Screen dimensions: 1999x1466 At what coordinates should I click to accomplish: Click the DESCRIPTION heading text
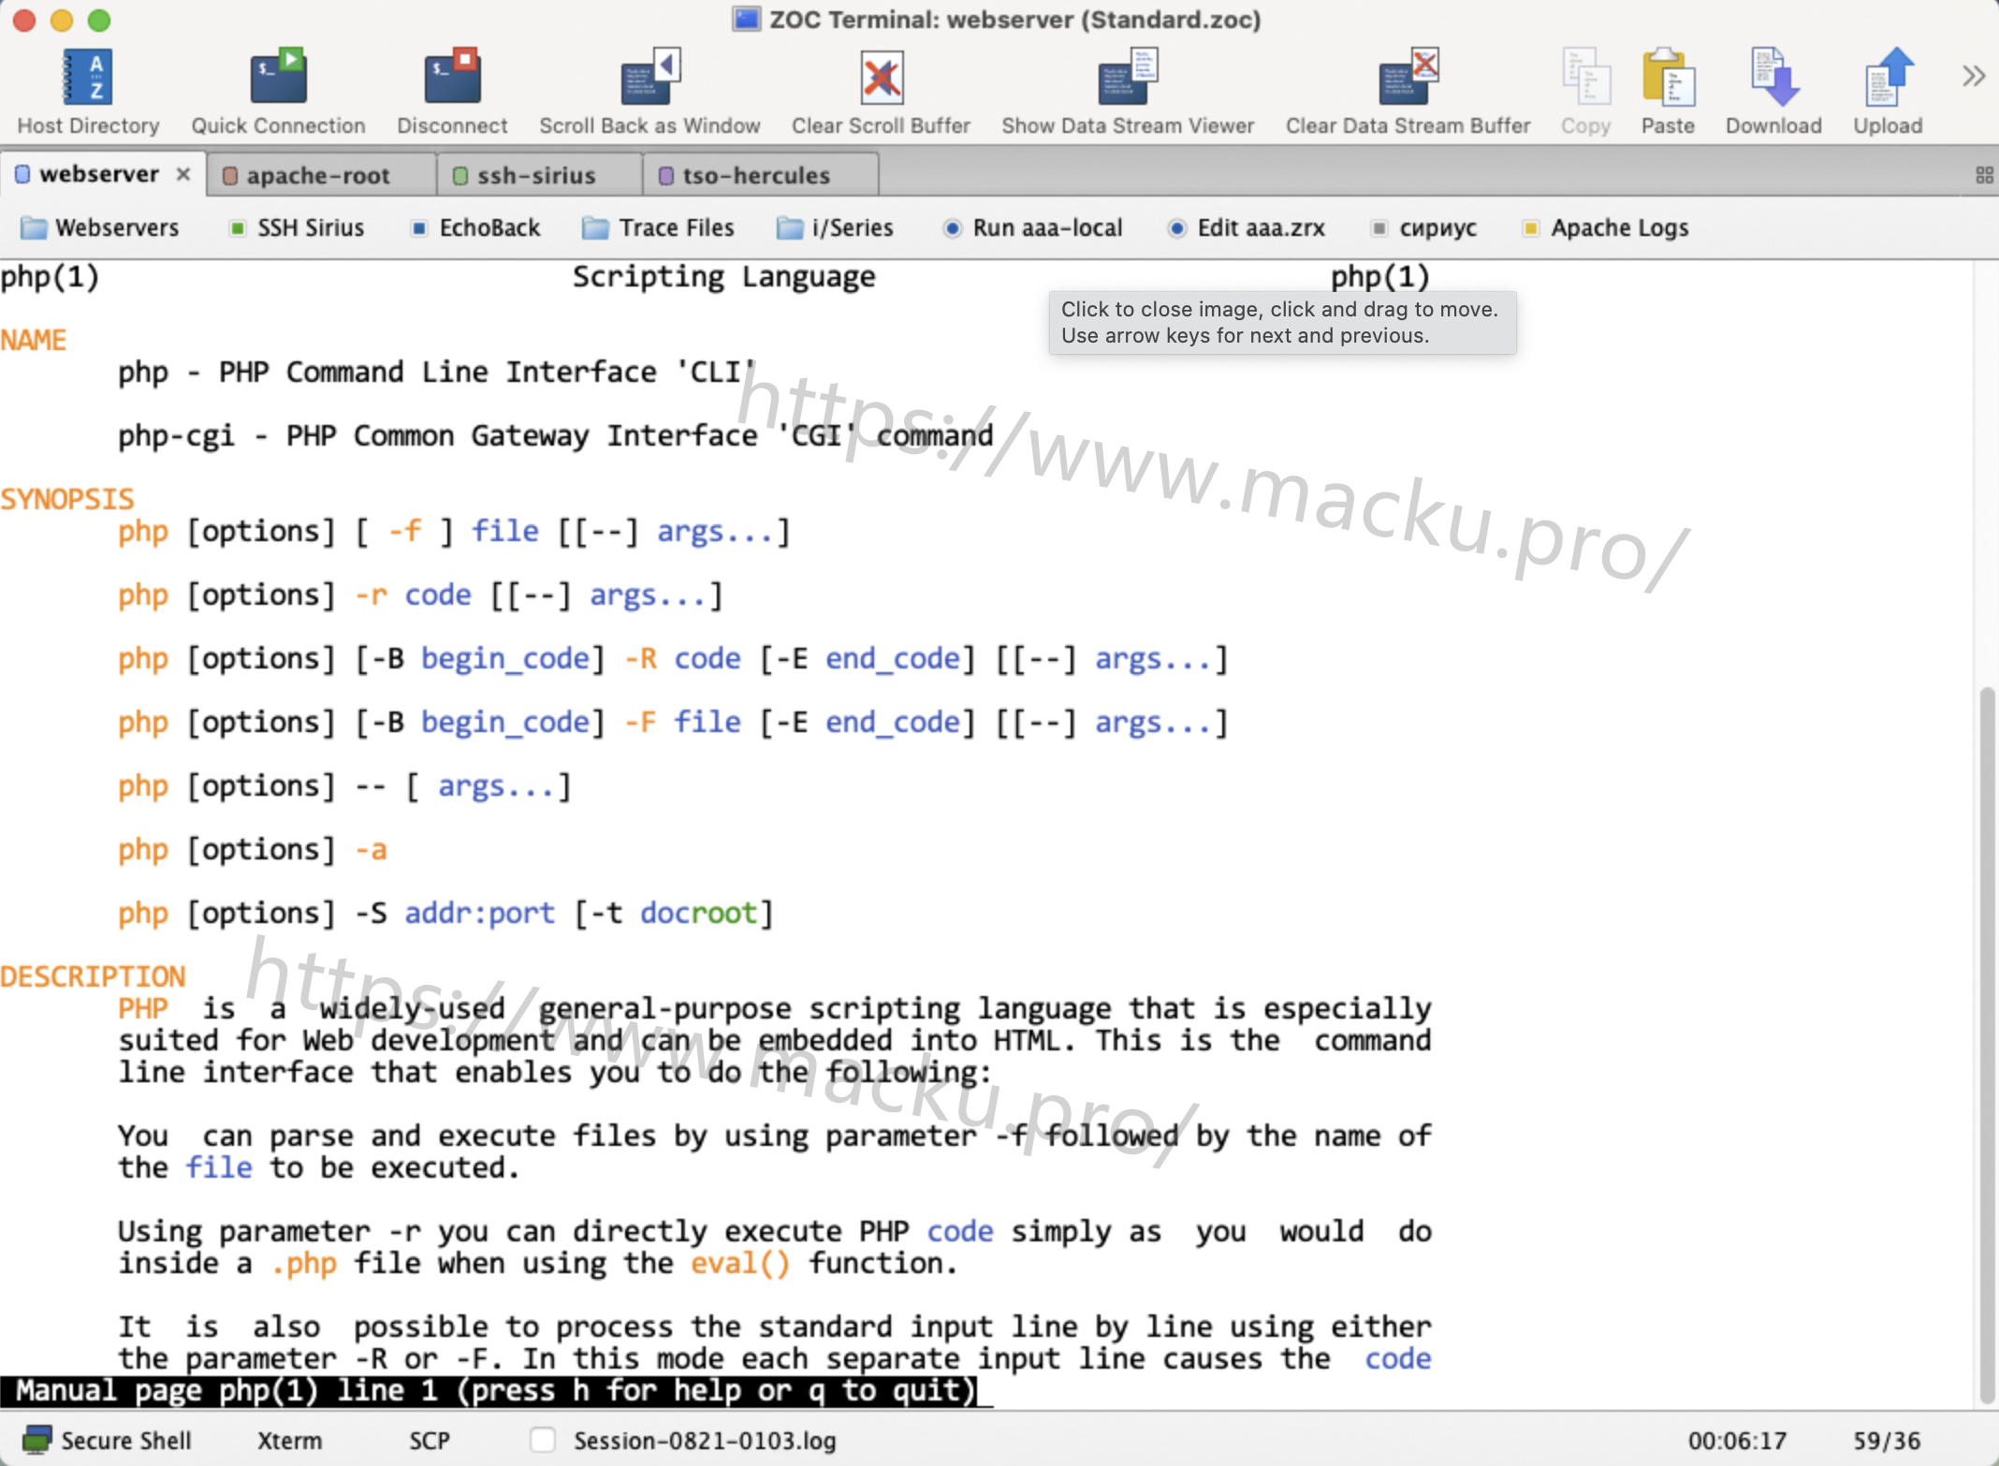[93, 976]
